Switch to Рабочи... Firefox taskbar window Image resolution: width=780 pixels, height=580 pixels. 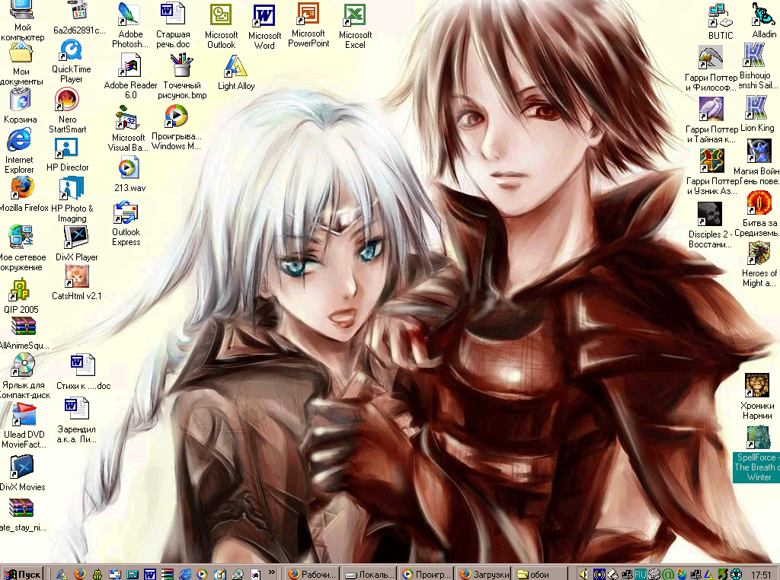tap(313, 574)
